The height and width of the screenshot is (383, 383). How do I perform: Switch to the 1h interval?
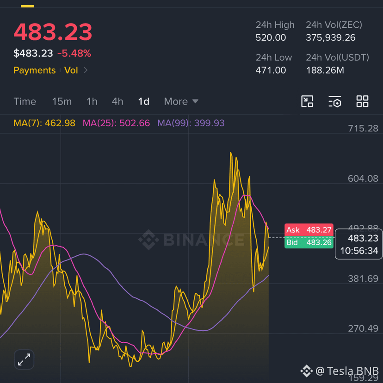(92, 101)
